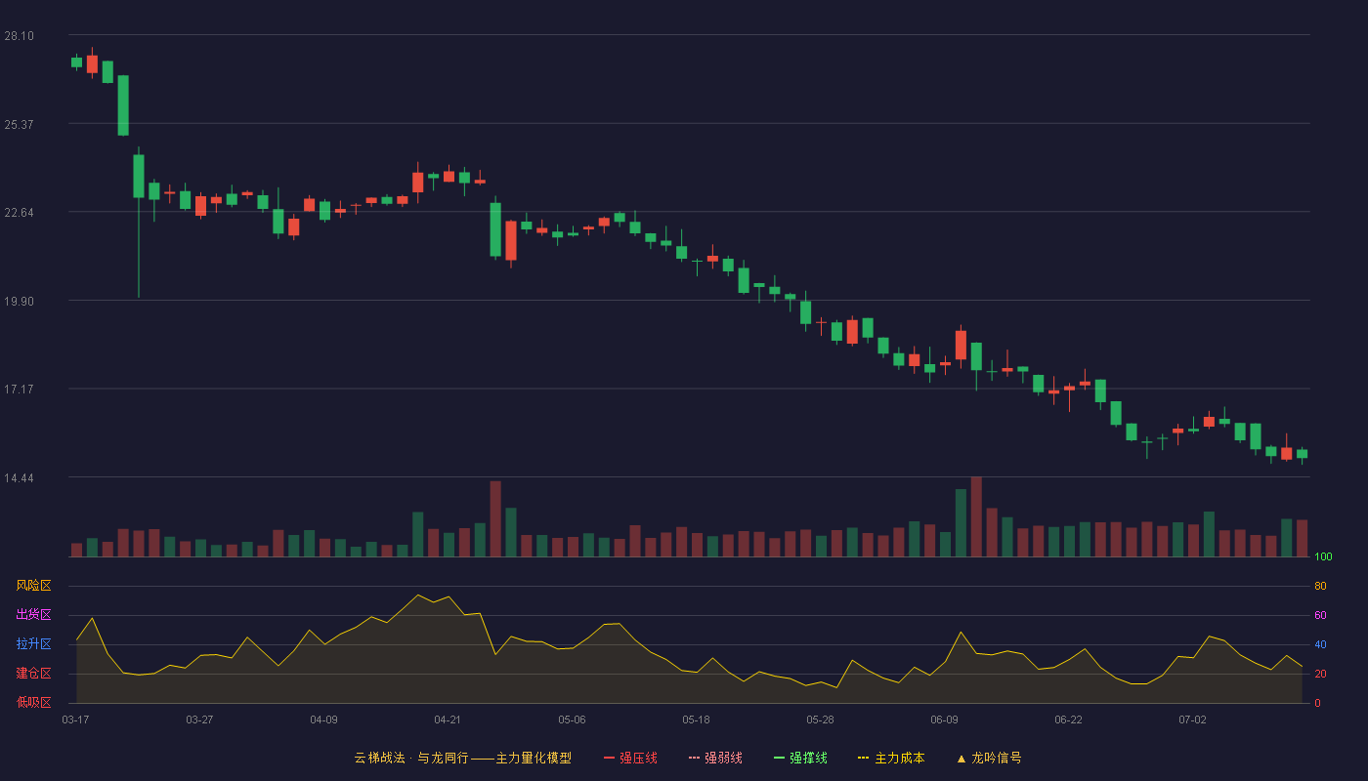Click the red 强压线 legend line marker
The image size is (1368, 781).
tap(610, 759)
